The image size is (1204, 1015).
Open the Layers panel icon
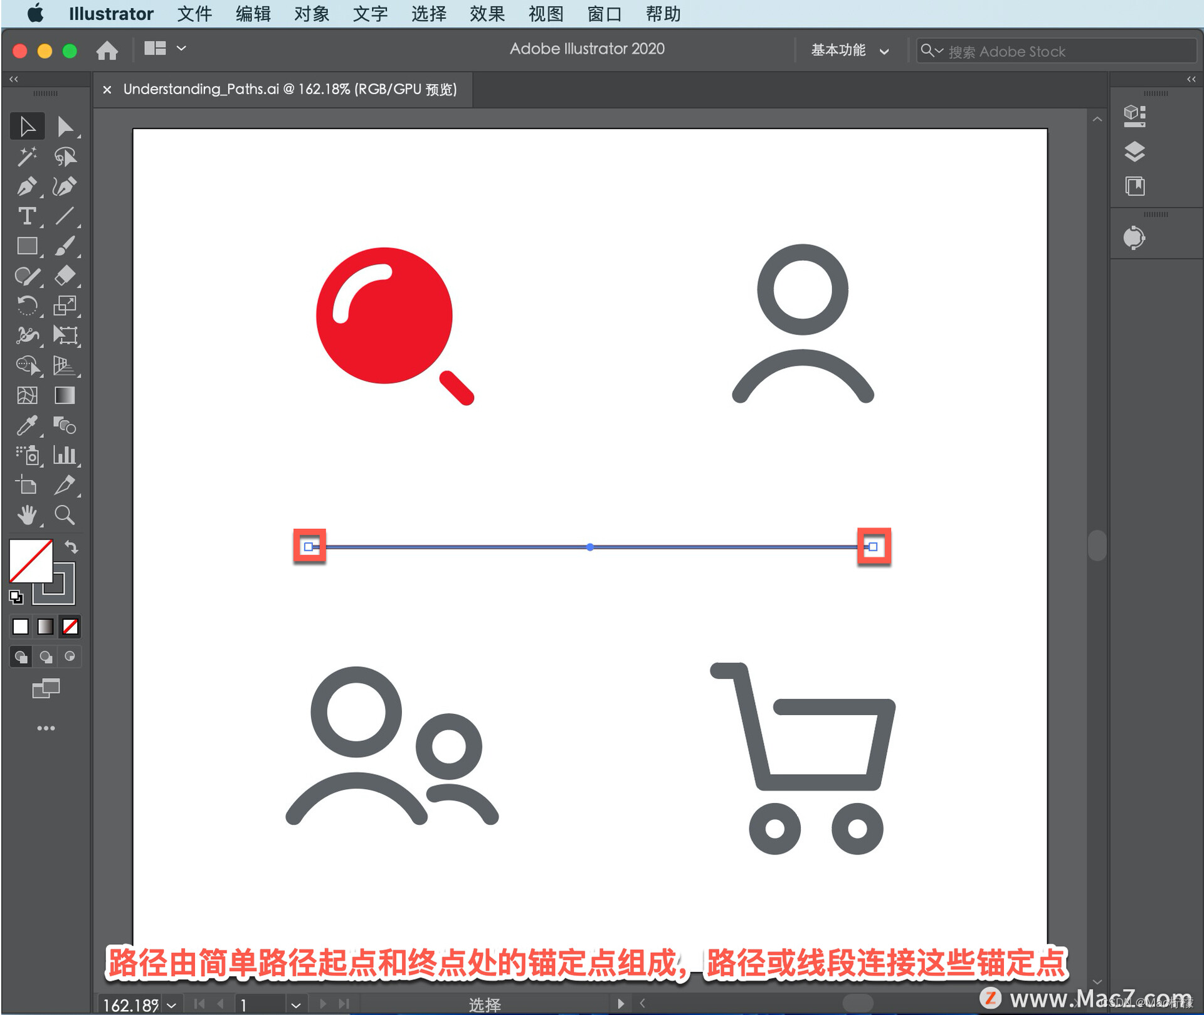point(1134,151)
